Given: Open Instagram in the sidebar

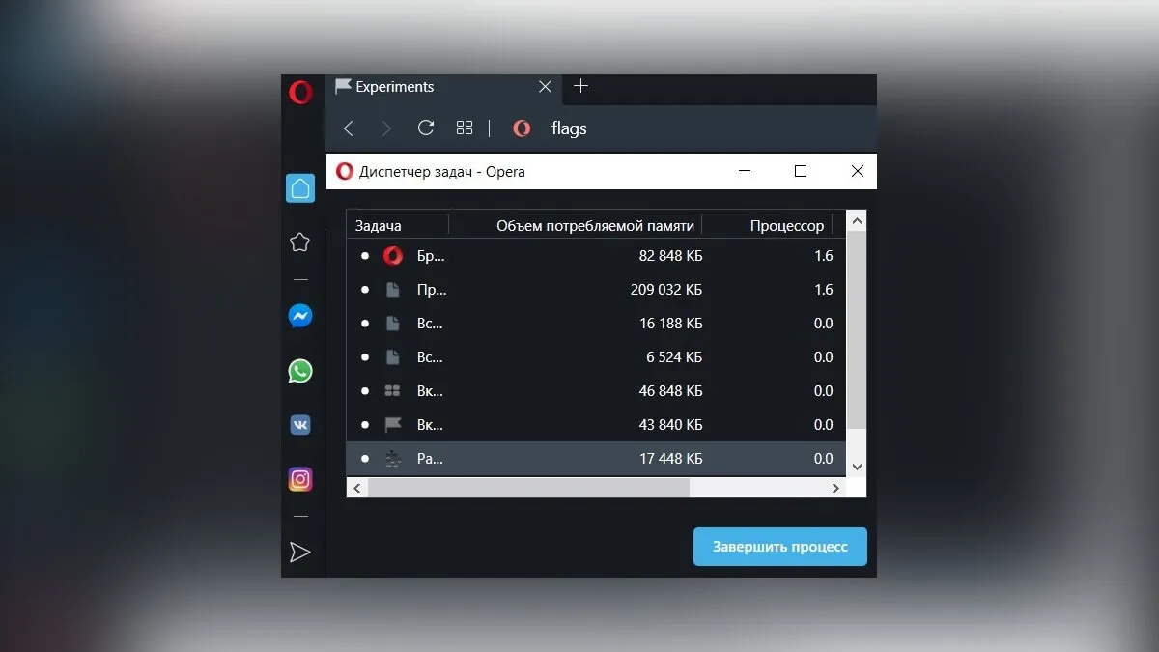Looking at the screenshot, I should (x=300, y=479).
